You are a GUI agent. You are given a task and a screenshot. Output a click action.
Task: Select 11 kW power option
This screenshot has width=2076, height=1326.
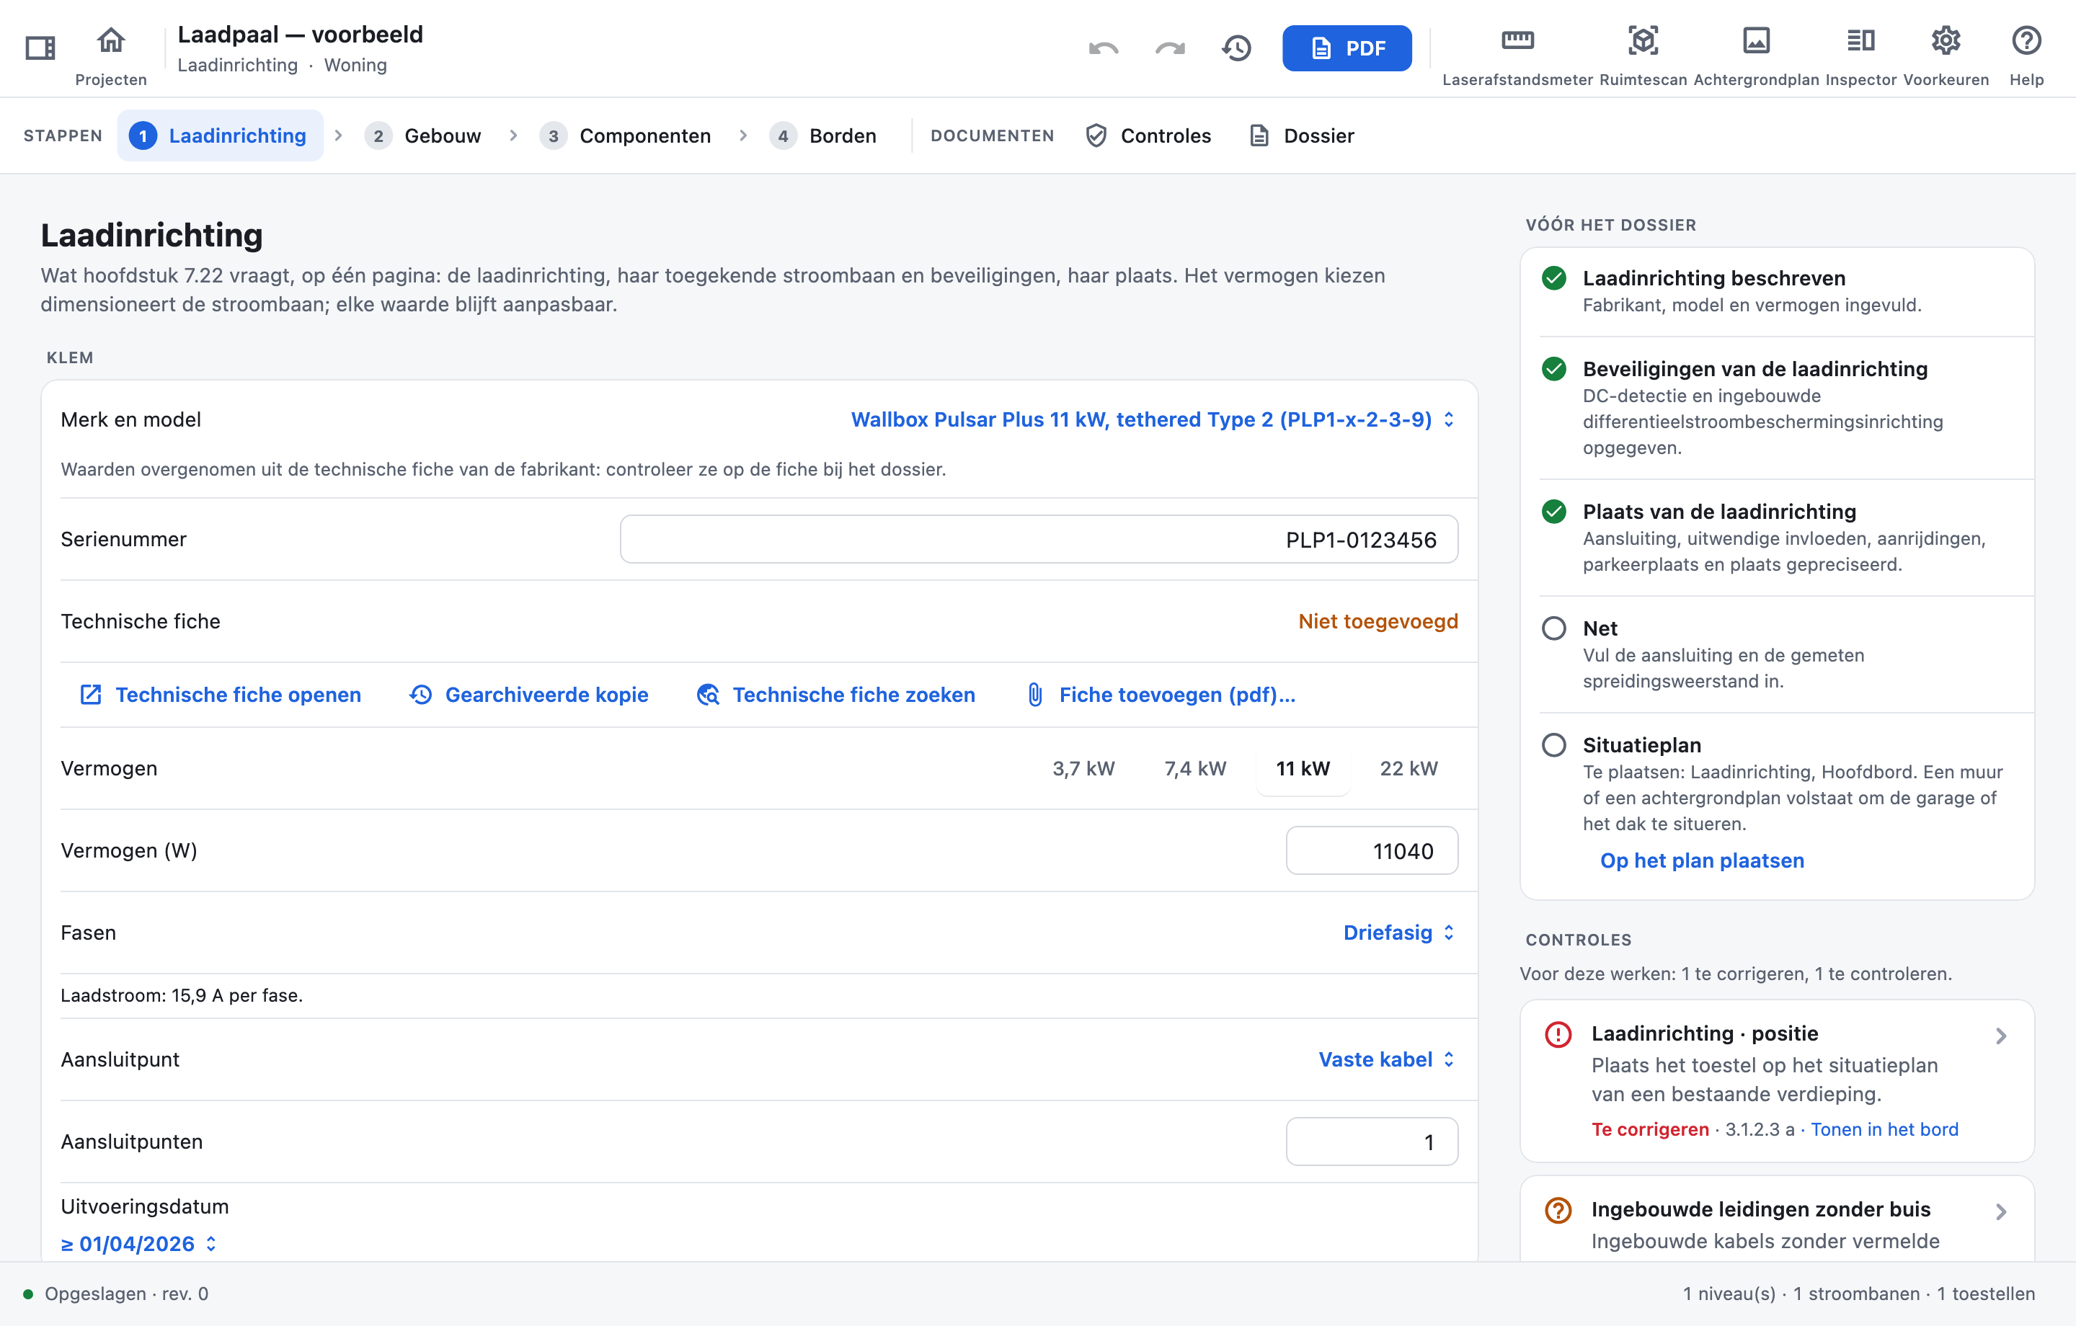[x=1303, y=768]
